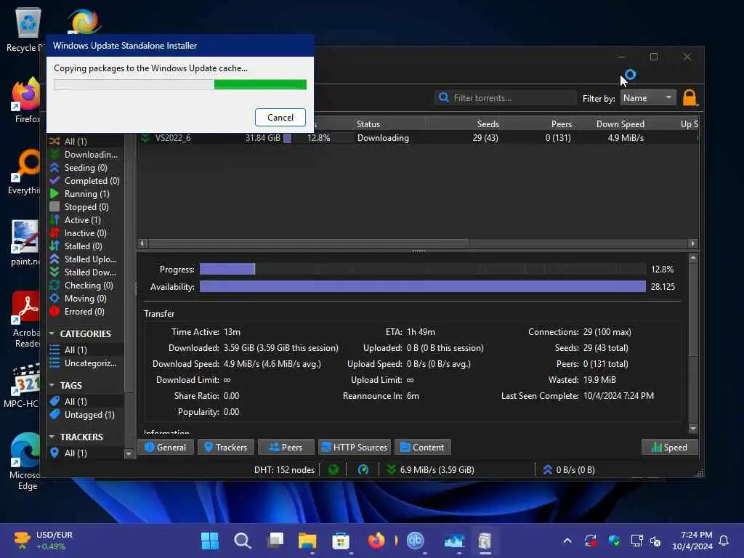744x558 pixels.
Task: Click the horizontal scrollbar left arrow
Action: (142, 243)
